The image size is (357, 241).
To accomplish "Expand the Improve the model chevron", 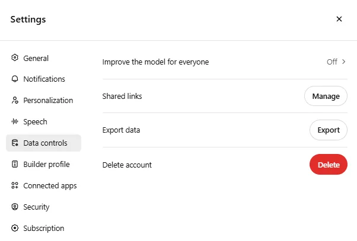I will coord(343,62).
